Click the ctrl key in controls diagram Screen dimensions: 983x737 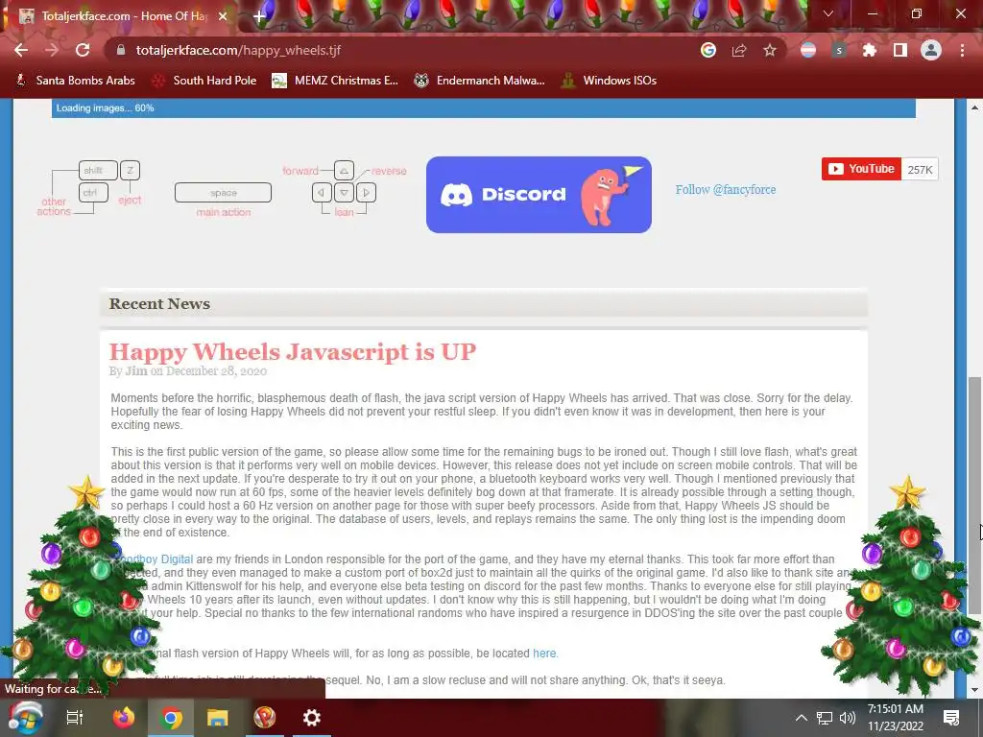point(93,192)
